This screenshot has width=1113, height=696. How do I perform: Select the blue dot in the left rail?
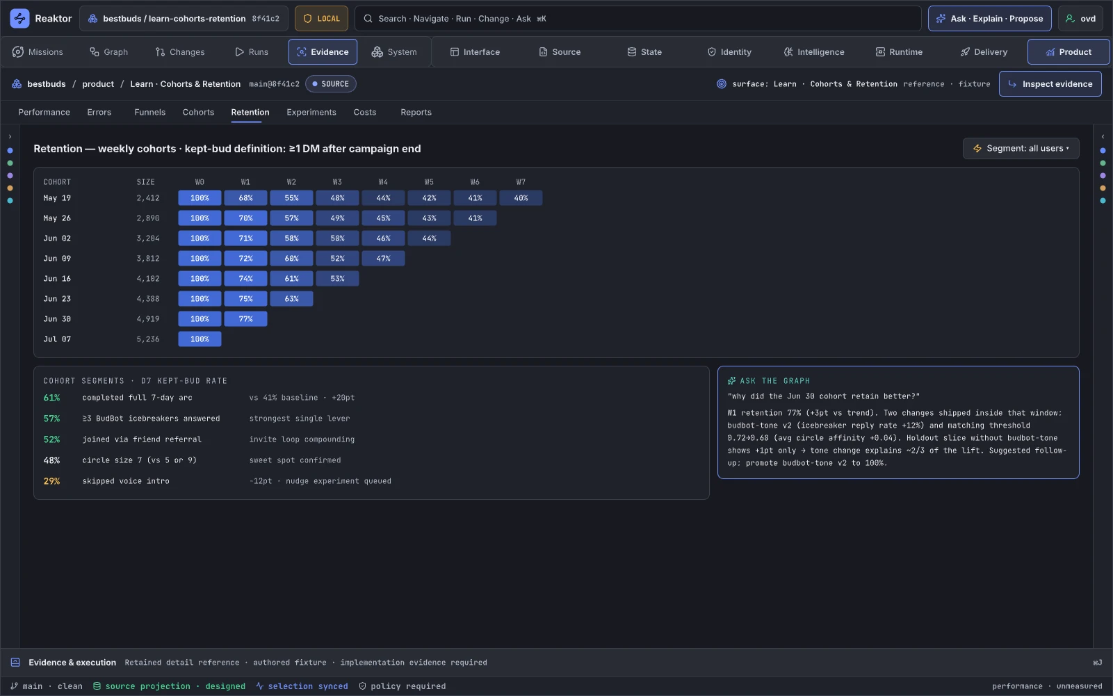pyautogui.click(x=10, y=151)
